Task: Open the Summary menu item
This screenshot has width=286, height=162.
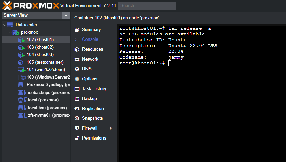Action: point(91,30)
